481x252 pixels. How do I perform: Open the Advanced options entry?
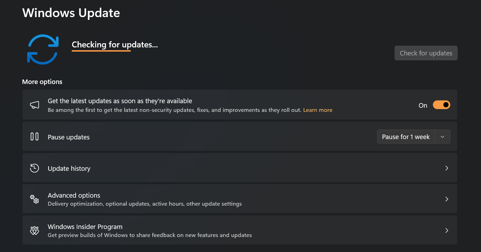74,196
